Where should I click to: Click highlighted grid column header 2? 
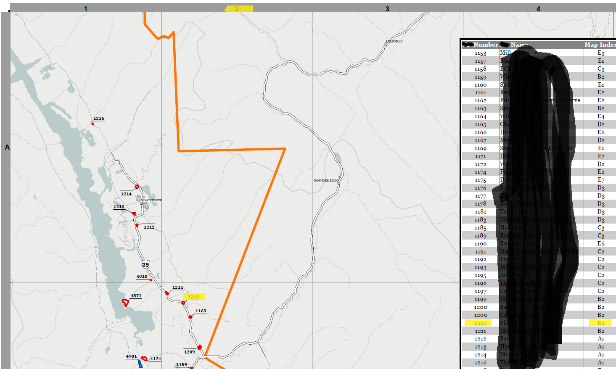[x=237, y=8]
